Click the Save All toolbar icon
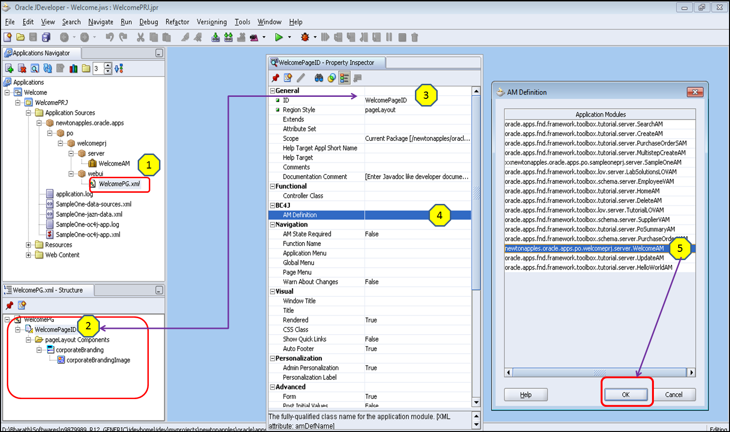The image size is (730, 432). 46,37
